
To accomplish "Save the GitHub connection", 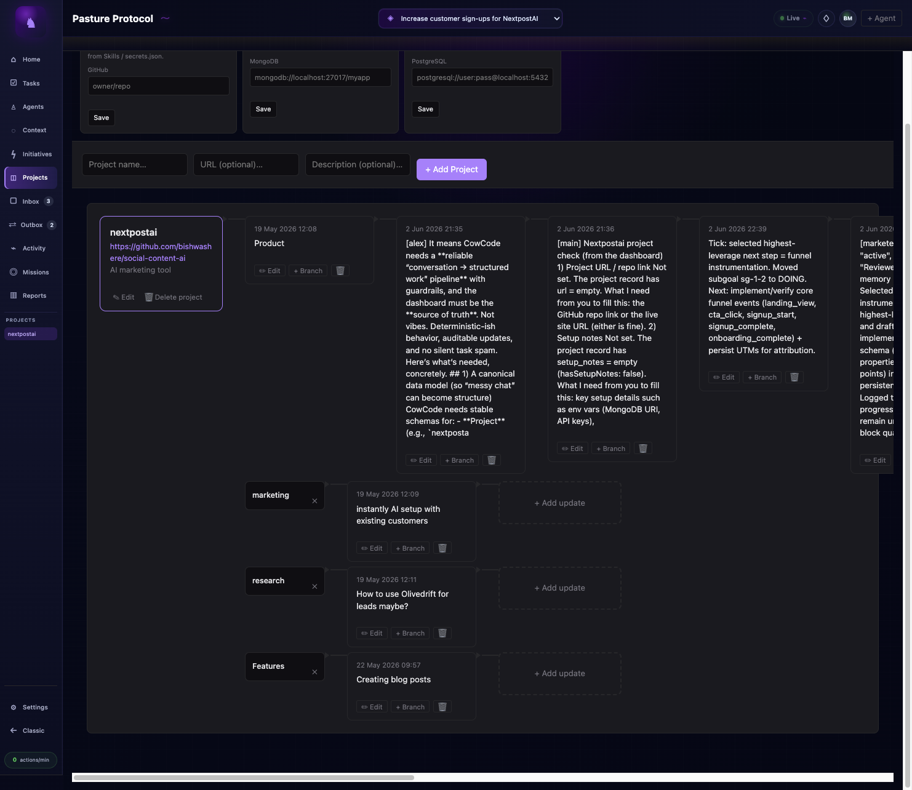I will click(x=102, y=118).
